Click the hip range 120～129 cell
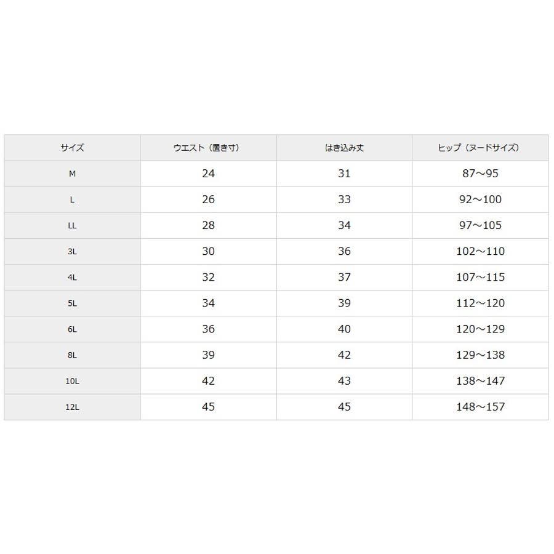The image size is (554, 554). pos(480,329)
